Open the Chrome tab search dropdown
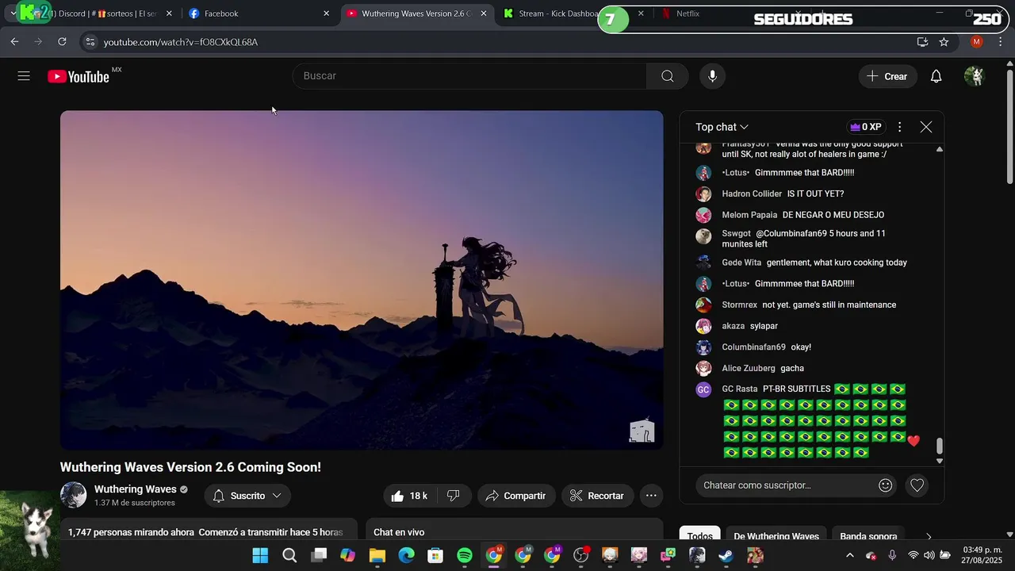Image resolution: width=1015 pixels, height=571 pixels. point(13,13)
